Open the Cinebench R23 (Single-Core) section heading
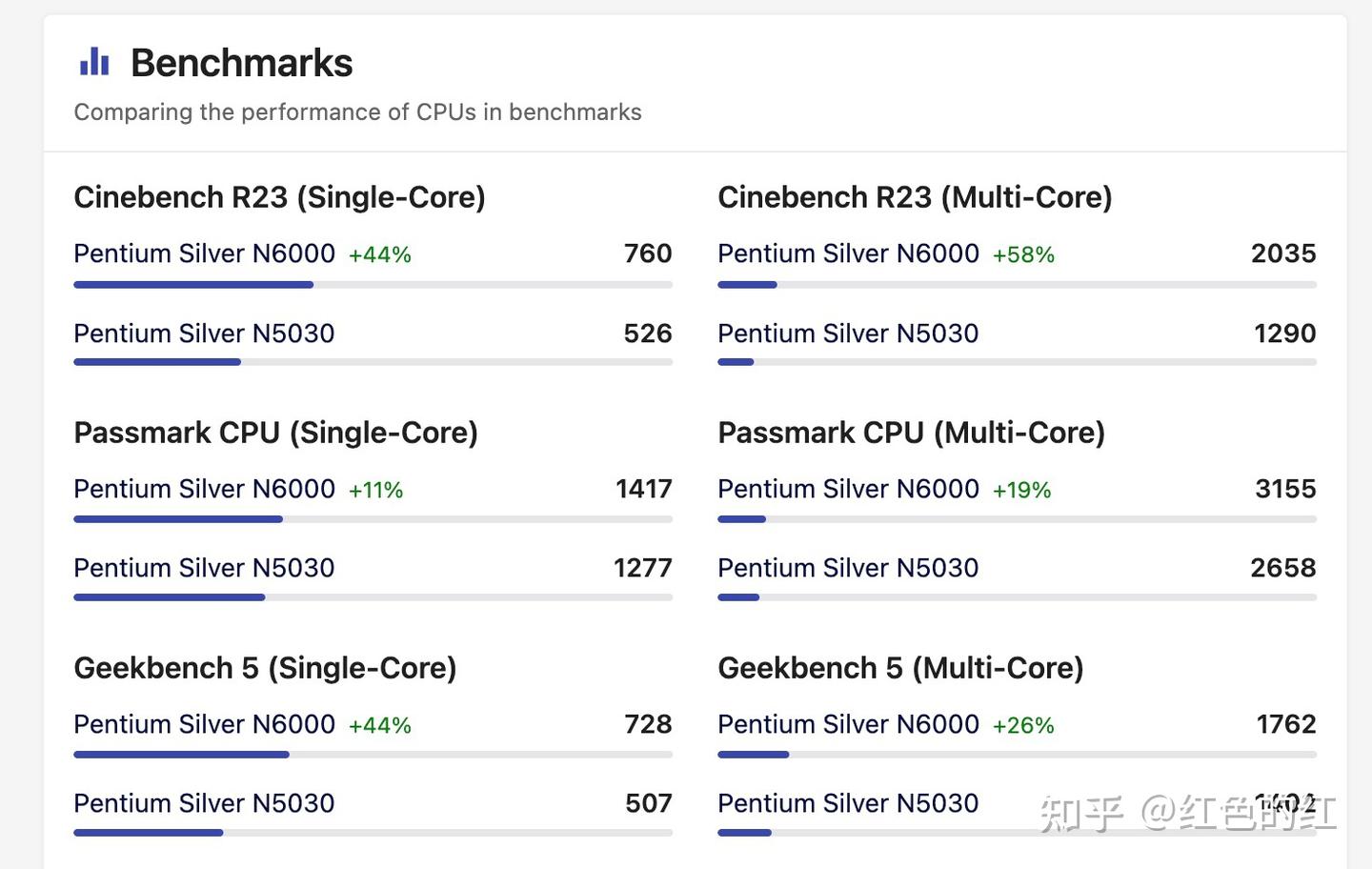Viewport: 1372px width, 869px height. [x=279, y=197]
